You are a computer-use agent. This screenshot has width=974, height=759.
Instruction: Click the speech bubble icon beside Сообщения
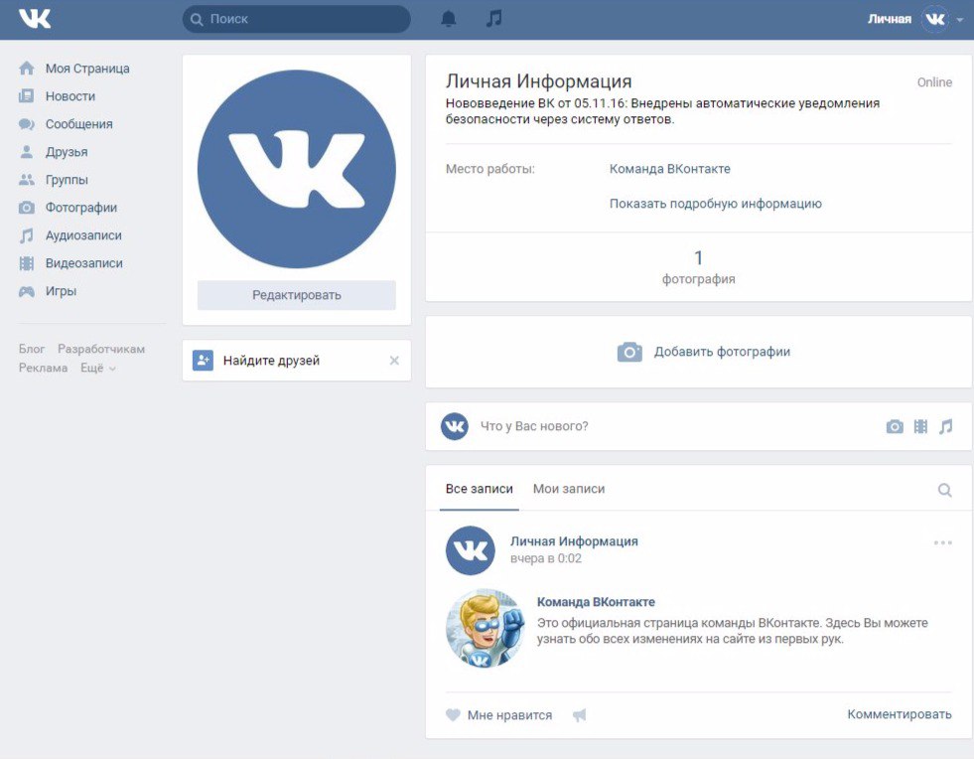click(27, 124)
